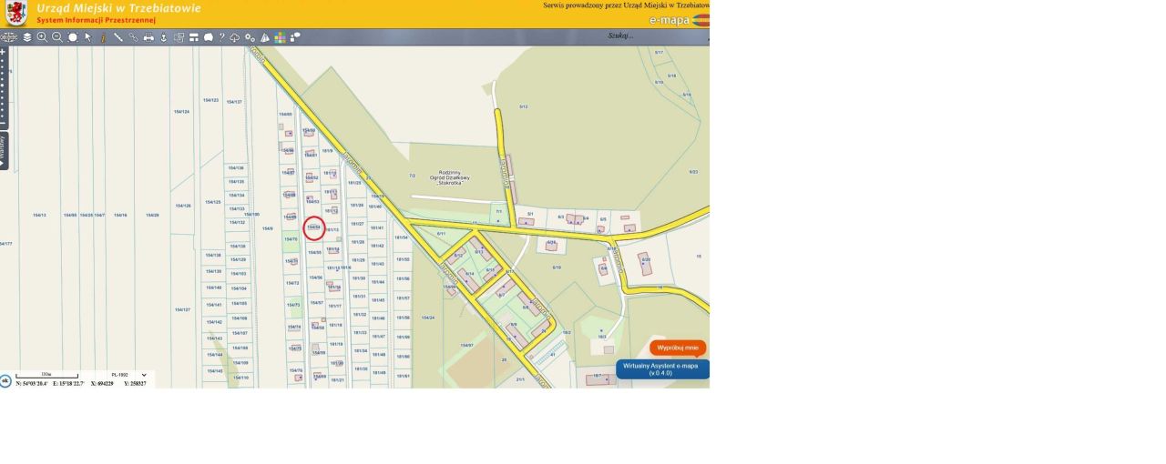1166x464 pixels.
Task: Click the anchor icon in toolbar
Action: [164, 37]
